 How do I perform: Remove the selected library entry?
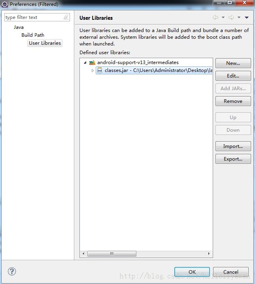pos(233,101)
